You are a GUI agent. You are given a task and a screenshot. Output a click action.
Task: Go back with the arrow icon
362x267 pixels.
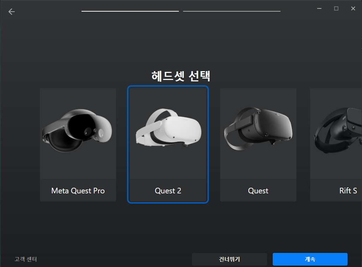[x=12, y=12]
